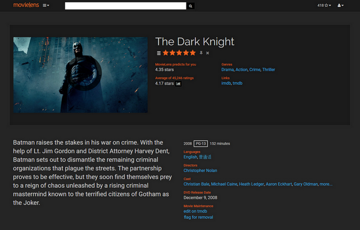Rate The Dark Knight three stars

(179, 53)
